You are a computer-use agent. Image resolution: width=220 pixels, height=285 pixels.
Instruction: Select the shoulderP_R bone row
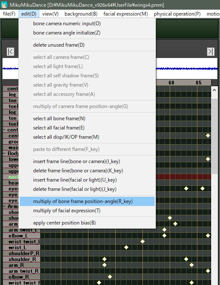tap(21, 253)
